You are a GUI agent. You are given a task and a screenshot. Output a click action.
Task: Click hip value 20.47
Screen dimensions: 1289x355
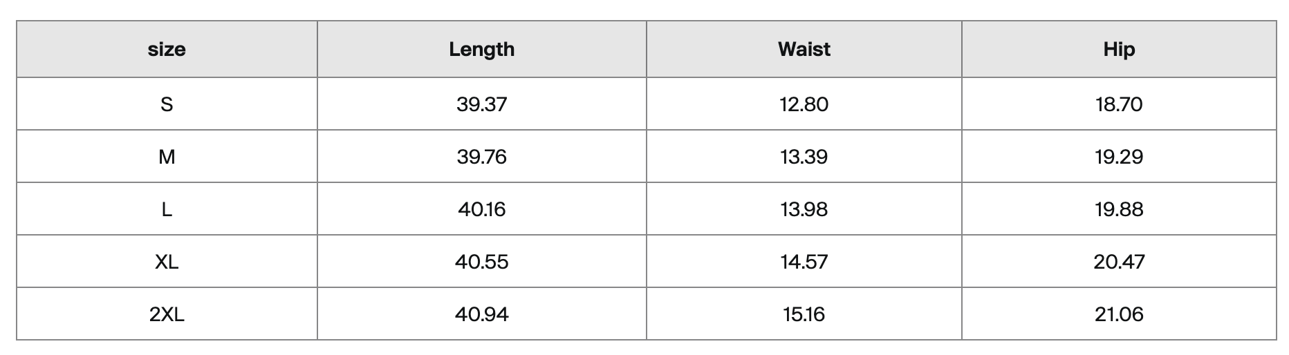coord(1119,261)
